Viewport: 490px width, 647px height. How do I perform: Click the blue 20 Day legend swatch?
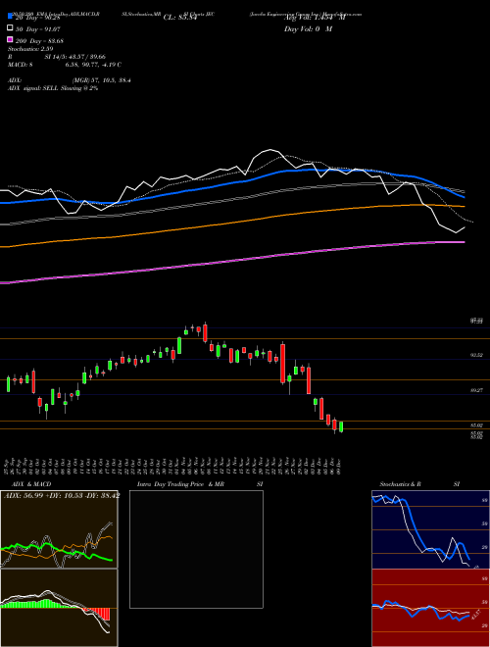click(x=10, y=17)
